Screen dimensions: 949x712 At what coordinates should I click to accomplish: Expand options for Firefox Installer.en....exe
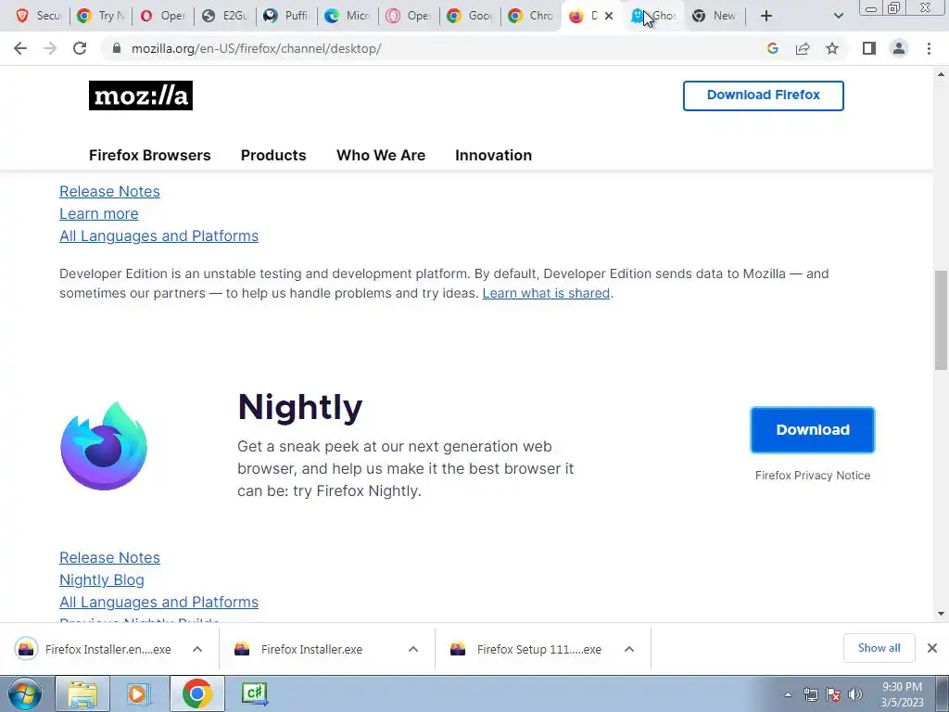point(197,649)
